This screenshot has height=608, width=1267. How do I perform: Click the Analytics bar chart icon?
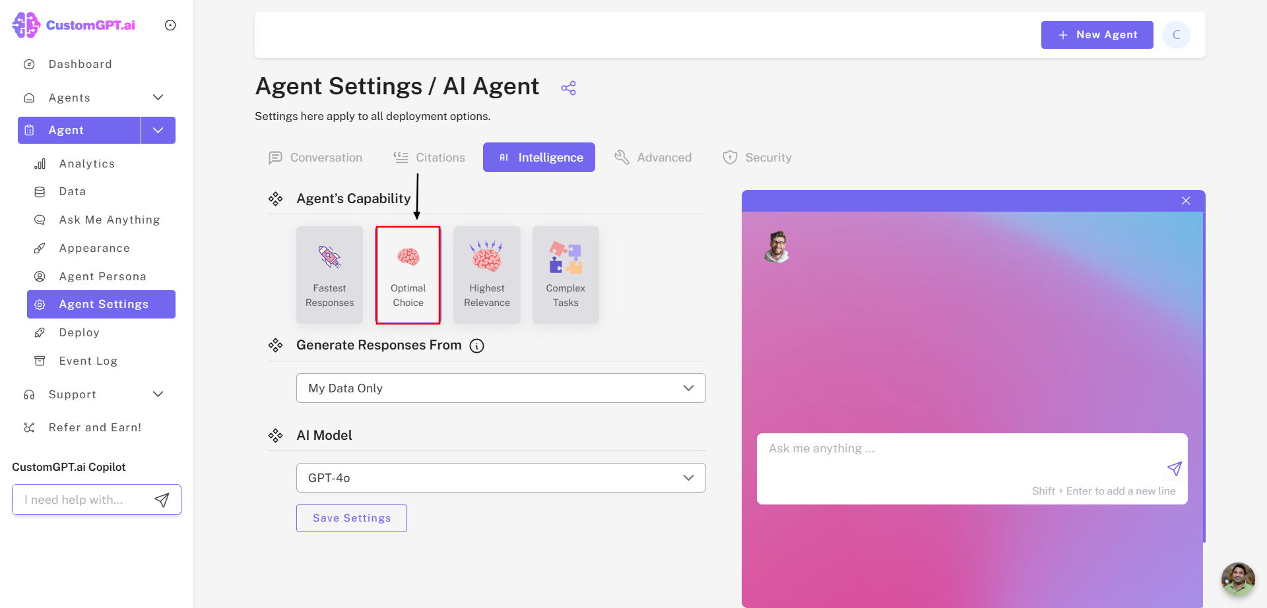(40, 164)
